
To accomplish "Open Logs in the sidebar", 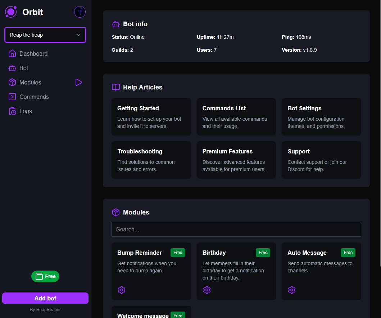I will tap(26, 111).
